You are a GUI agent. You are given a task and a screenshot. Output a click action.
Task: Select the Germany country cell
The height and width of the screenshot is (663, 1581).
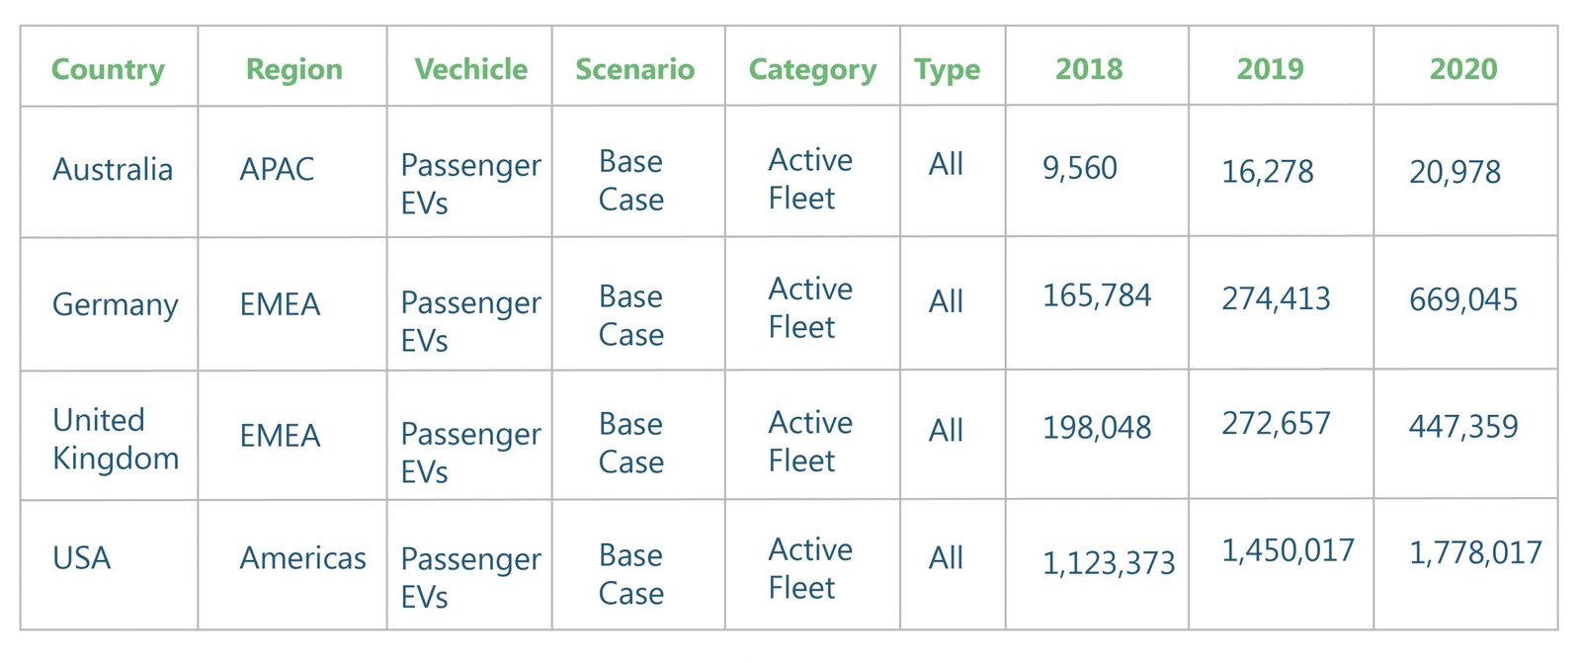coord(116,304)
